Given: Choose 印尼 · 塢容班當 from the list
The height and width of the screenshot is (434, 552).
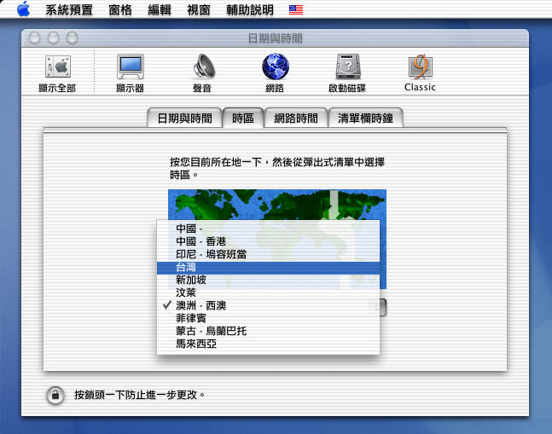Looking at the screenshot, I should coord(268,254).
